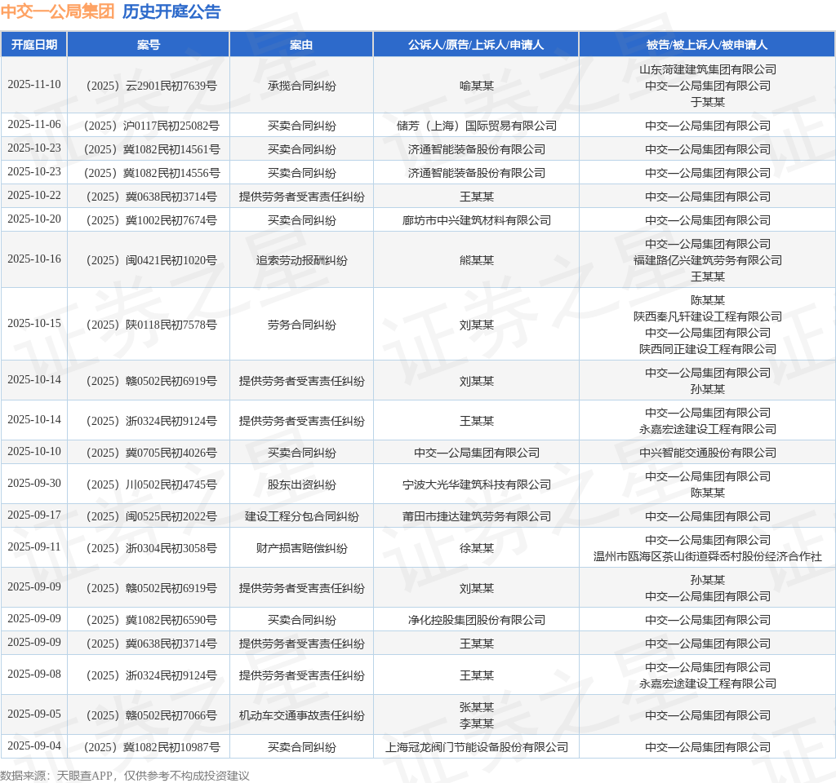Click the 财产损害赔偿纠纷 cell
The width and height of the screenshot is (836, 783).
pos(302,548)
